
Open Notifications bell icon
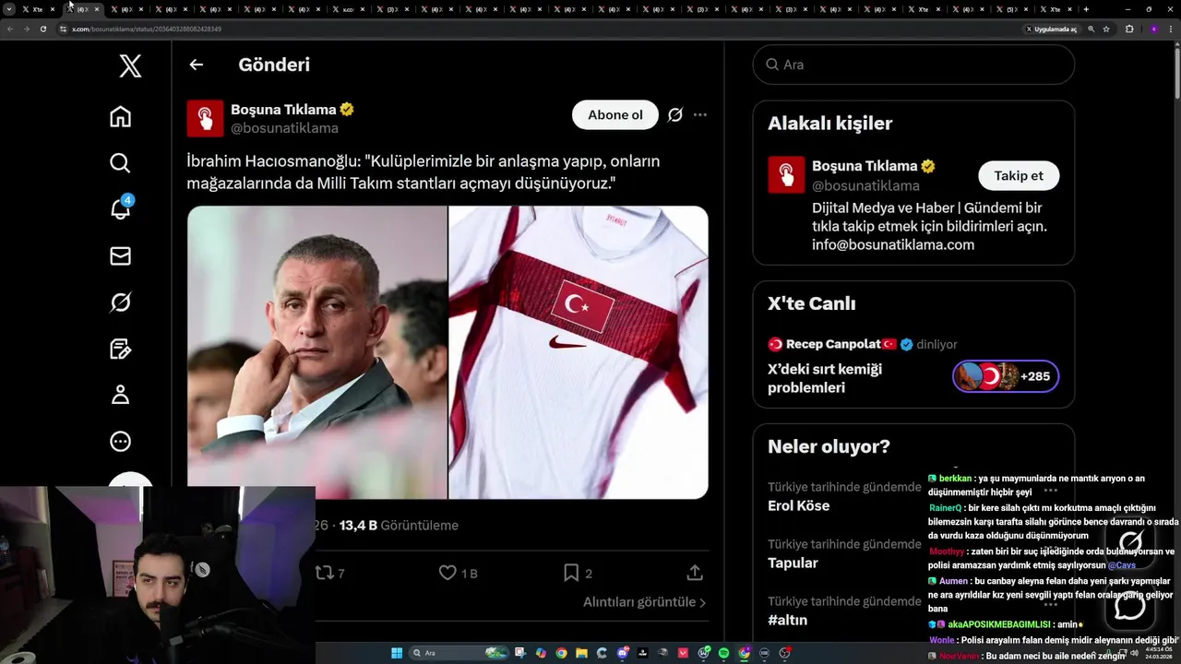pyautogui.click(x=120, y=208)
